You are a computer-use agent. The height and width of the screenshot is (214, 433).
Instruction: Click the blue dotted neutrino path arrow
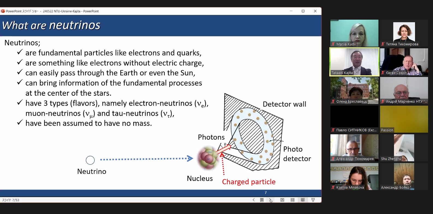coord(147,159)
